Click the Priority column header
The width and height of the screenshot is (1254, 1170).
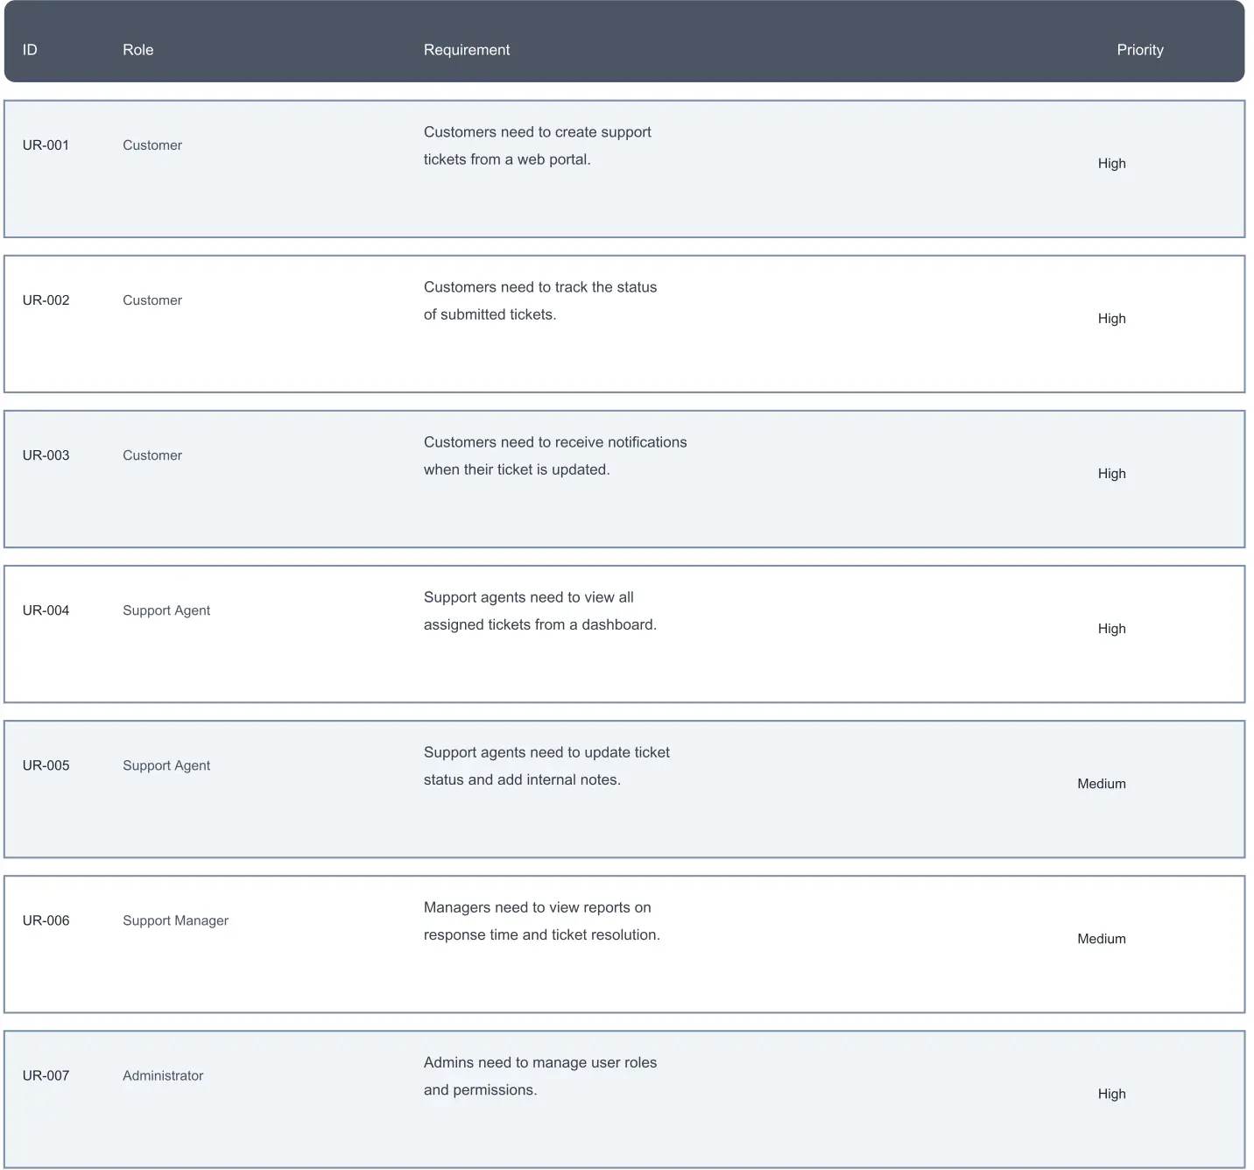tap(1140, 50)
